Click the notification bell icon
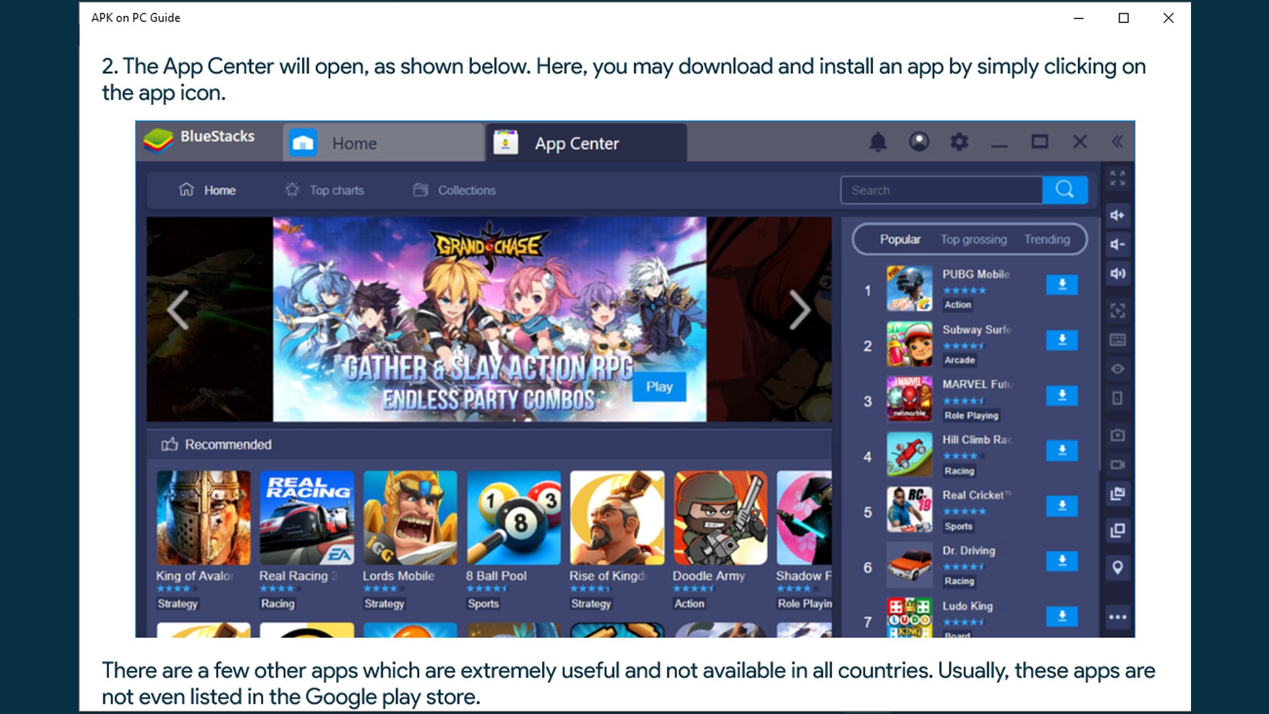 [878, 142]
